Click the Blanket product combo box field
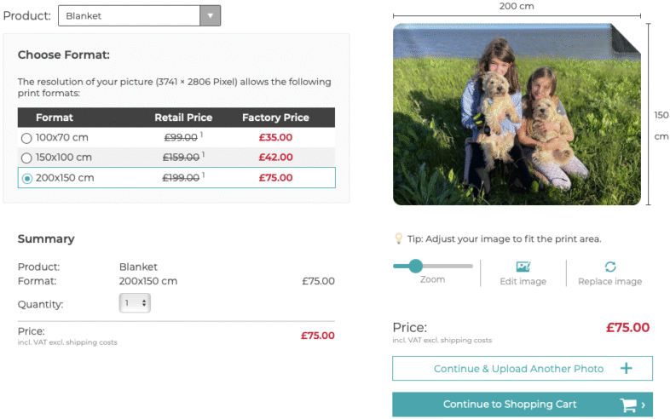The height and width of the screenshot is (419, 670). click(139, 16)
